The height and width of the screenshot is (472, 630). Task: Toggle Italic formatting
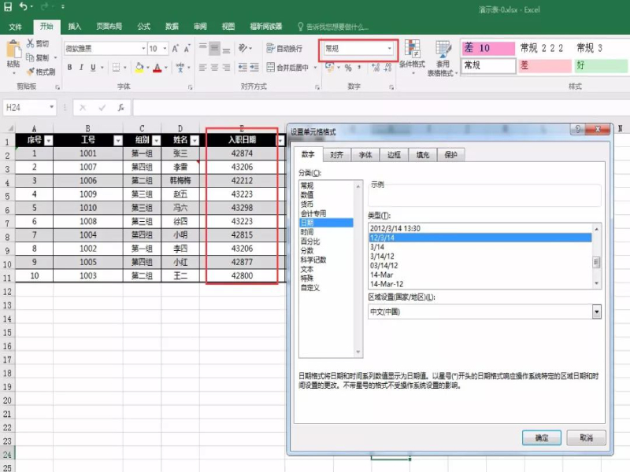(82, 68)
